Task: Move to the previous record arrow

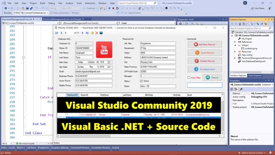Action: click(61, 33)
